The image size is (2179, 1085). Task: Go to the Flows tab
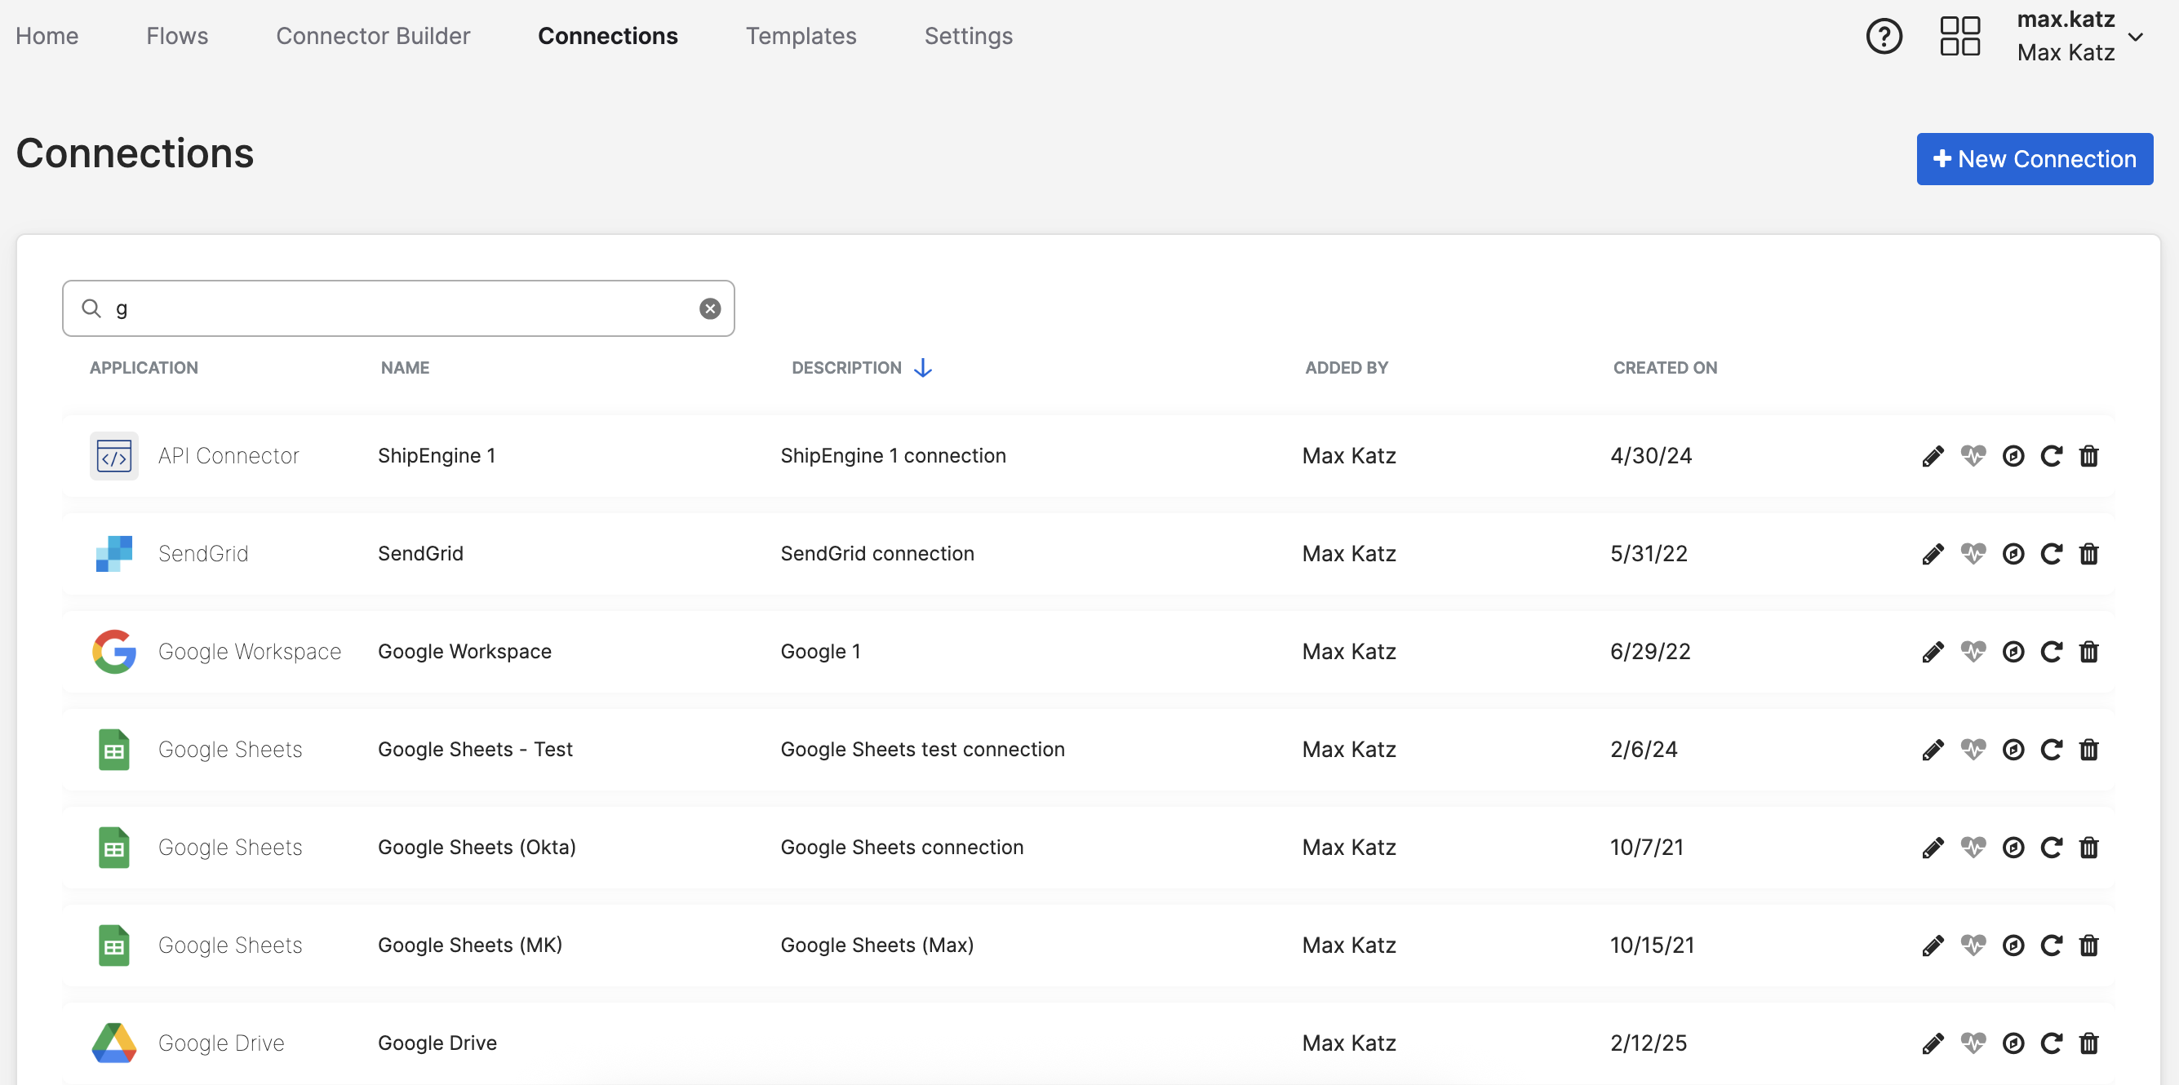coord(177,36)
